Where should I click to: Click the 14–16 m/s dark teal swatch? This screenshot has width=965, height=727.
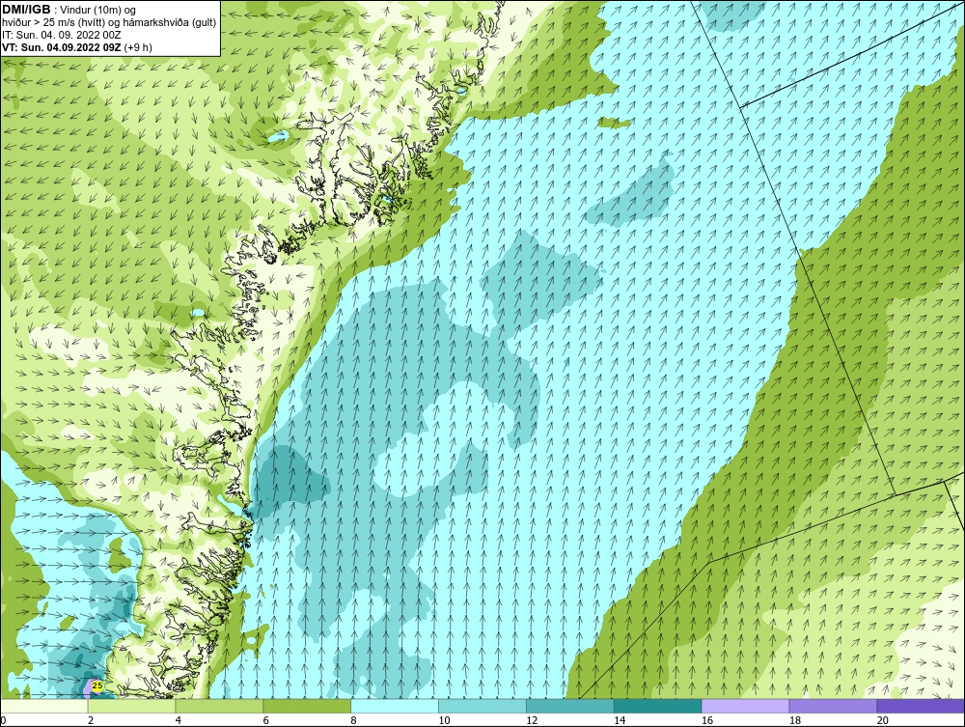click(x=658, y=706)
